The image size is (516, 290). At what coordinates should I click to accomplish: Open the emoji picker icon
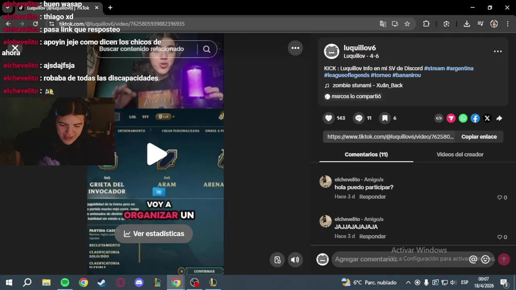pyautogui.click(x=486, y=259)
